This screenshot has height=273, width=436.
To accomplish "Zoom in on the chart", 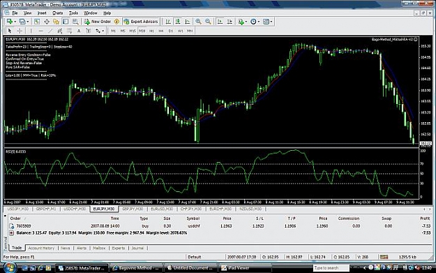I will [198, 22].
